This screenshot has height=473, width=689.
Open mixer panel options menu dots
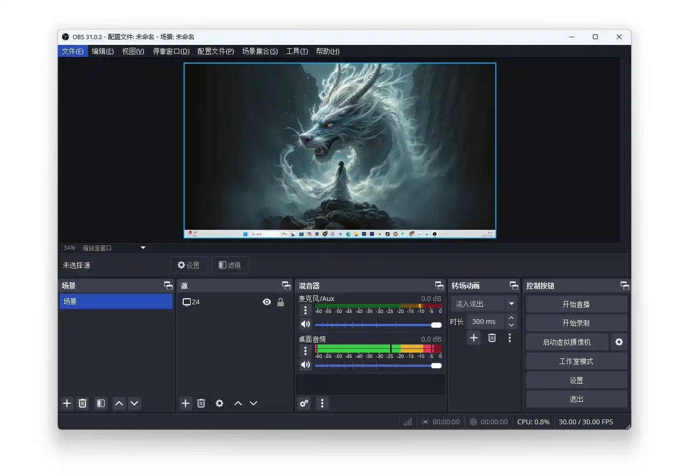tap(322, 403)
